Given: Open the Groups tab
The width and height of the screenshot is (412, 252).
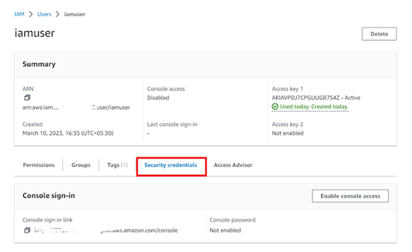Looking at the screenshot, I should [x=81, y=165].
